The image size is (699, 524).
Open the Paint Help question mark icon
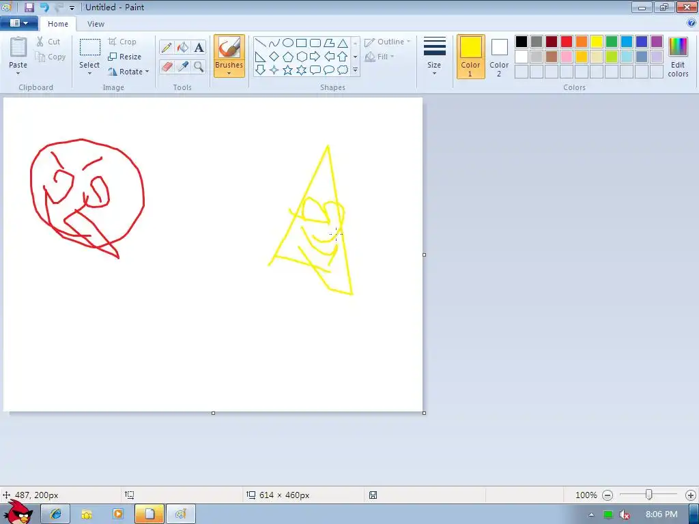[x=691, y=23]
